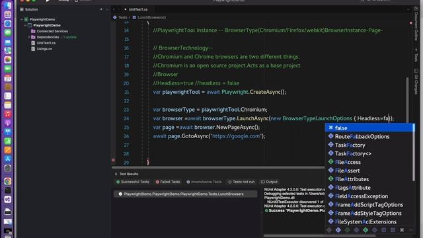Image resolution: width=423 pixels, height=238 pixels.
Task: Open App Store from the Dock
Action: click(x=7, y=159)
